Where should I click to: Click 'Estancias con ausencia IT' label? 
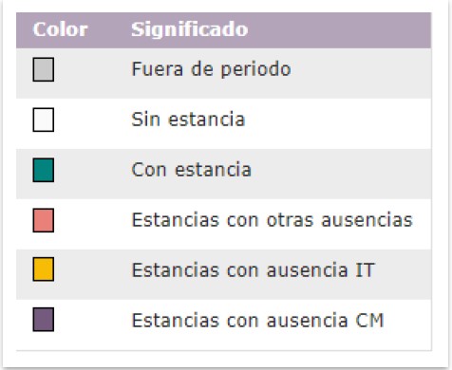tap(254, 270)
